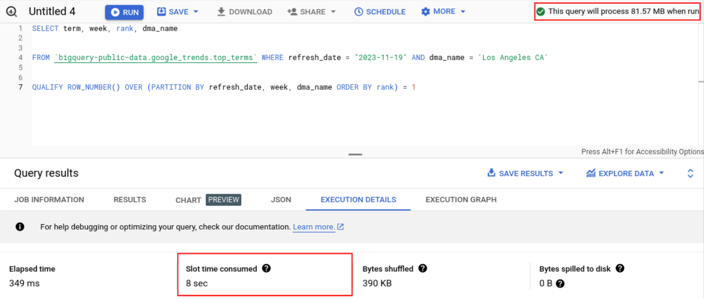
Task: Click the EXPLORE DATA chart icon
Action: (591, 173)
